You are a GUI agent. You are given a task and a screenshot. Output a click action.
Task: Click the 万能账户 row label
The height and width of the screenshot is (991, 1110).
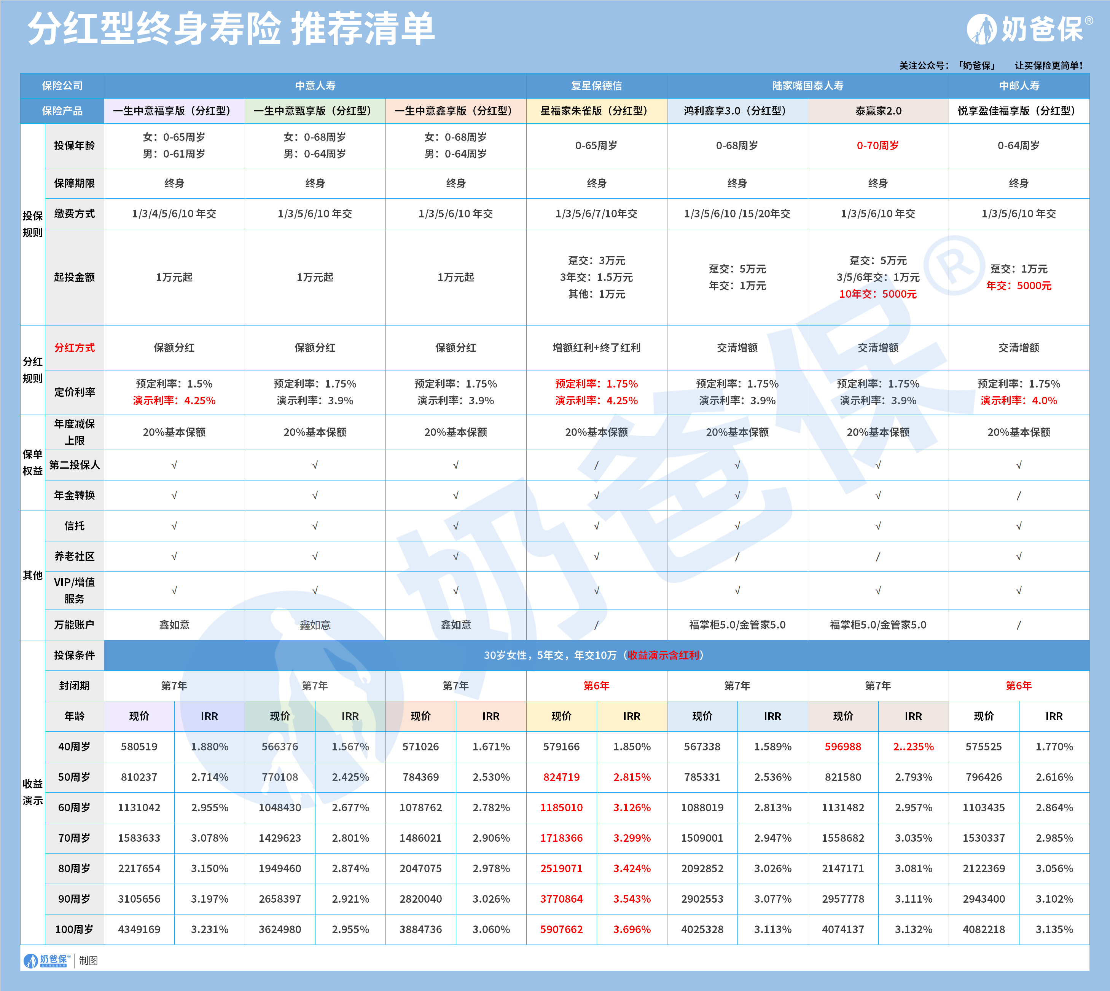[x=75, y=624]
